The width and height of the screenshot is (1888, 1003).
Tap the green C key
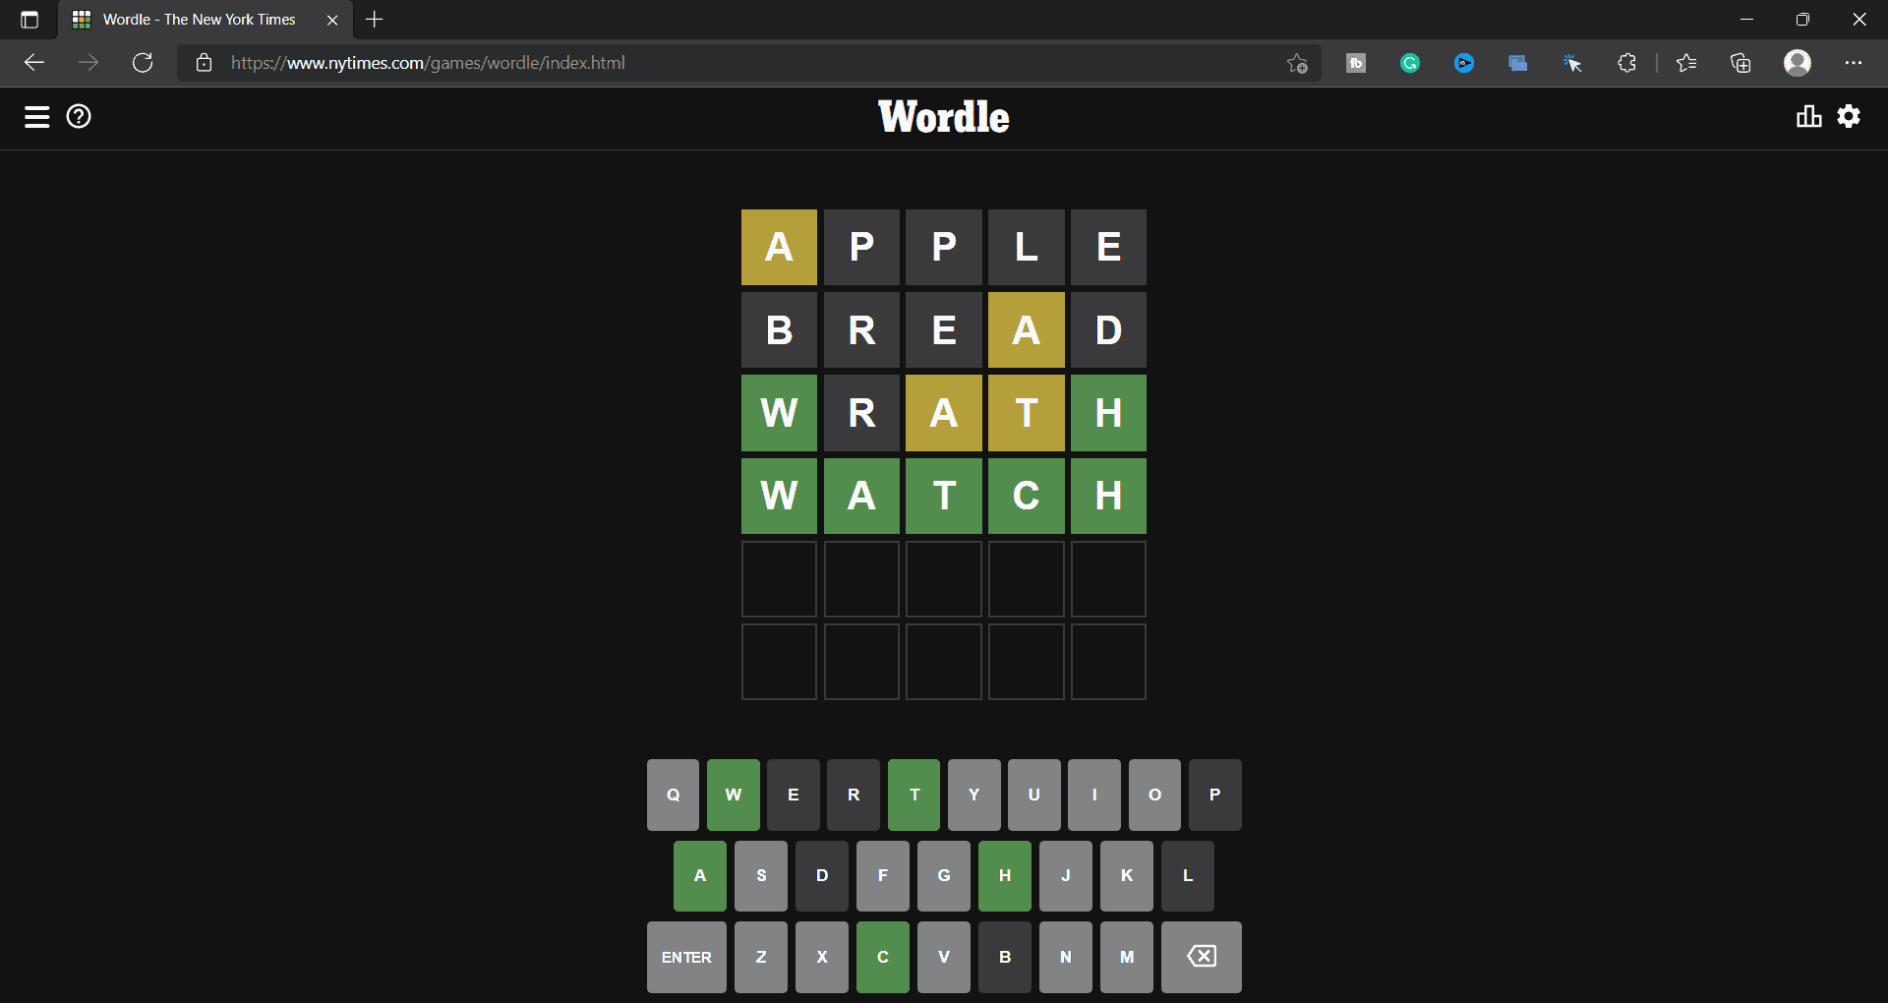883,957
